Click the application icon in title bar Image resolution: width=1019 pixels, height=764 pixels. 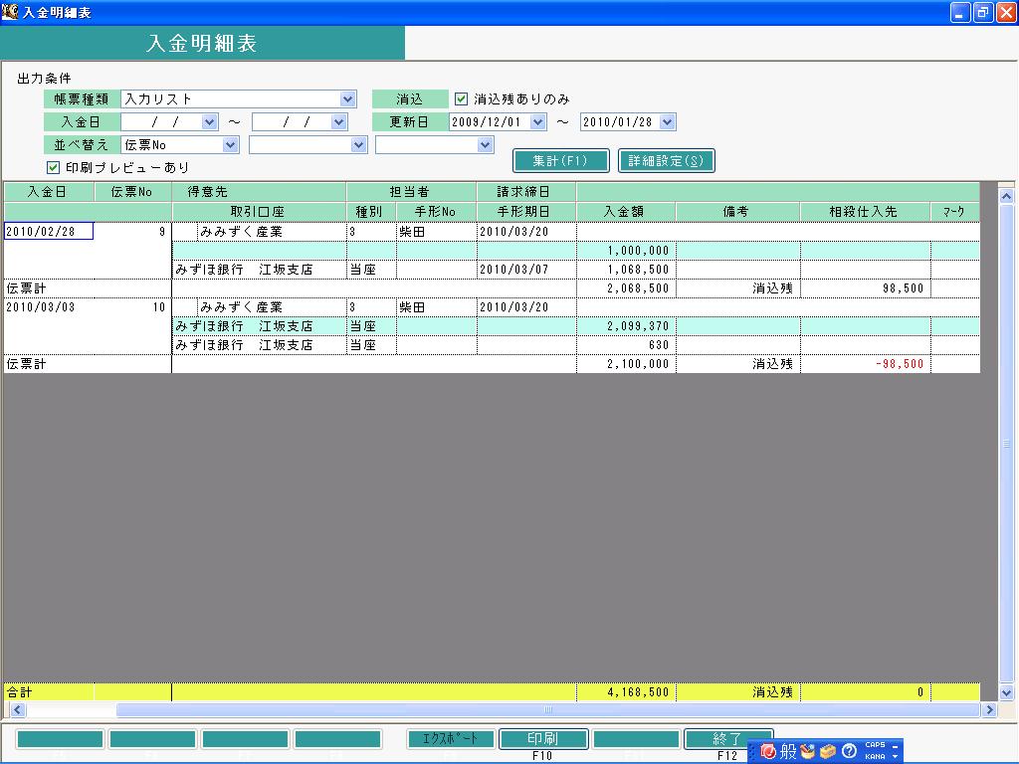[10, 12]
